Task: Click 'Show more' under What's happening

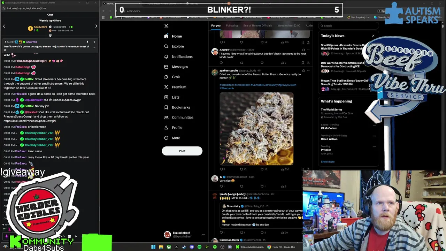Action: tap(328, 162)
